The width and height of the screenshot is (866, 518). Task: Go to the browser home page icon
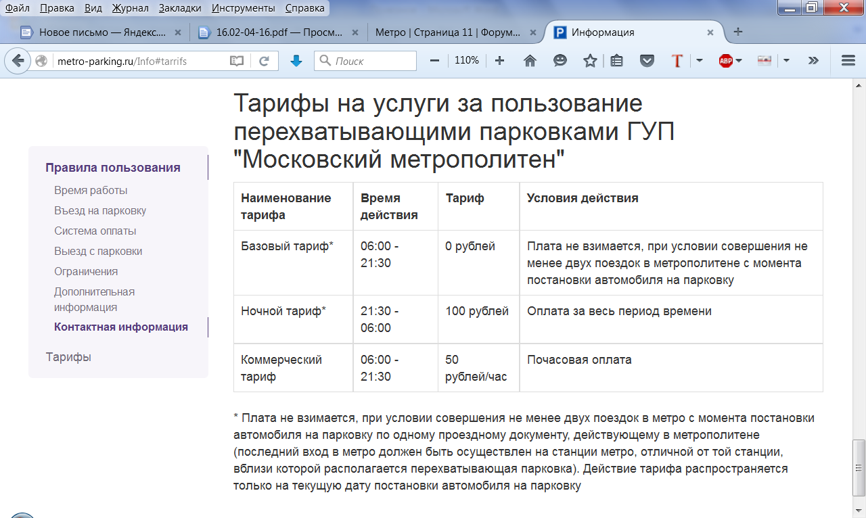tap(530, 61)
